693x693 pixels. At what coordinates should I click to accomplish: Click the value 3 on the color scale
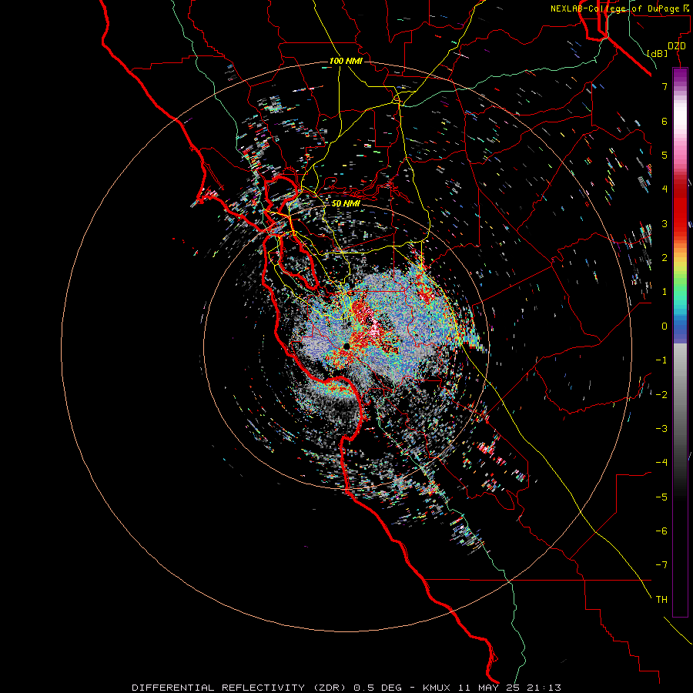pyautogui.click(x=665, y=223)
